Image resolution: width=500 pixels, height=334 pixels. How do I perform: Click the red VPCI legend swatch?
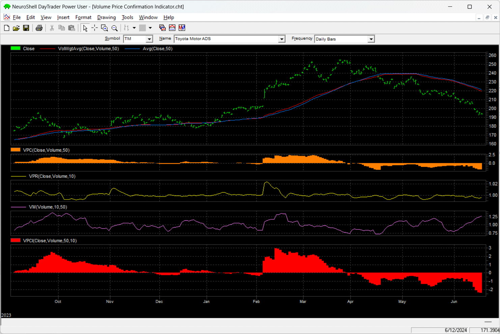click(x=16, y=241)
